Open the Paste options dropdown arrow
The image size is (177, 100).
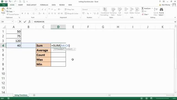pyautogui.click(x=3, y=15)
